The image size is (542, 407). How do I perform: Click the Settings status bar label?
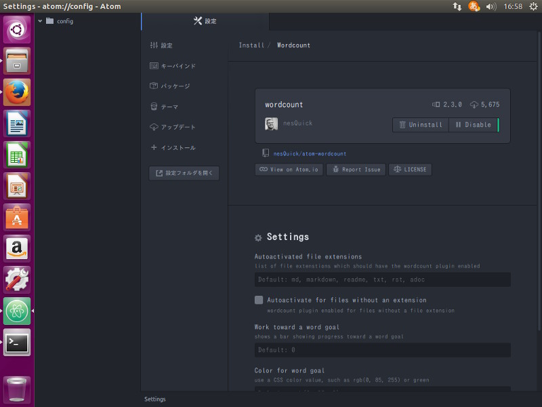(x=155, y=399)
